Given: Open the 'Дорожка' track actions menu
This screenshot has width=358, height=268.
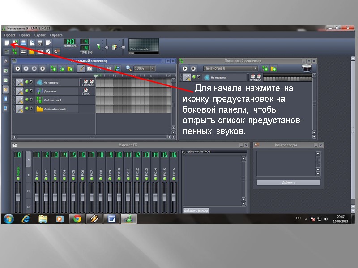Looking at the screenshot, I should tap(19, 91).
